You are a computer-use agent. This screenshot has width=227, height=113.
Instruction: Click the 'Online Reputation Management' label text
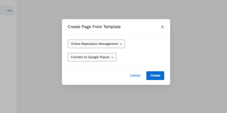[94, 44]
